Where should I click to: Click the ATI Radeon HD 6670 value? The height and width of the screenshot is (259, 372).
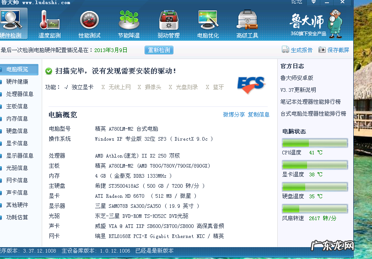point(146,196)
